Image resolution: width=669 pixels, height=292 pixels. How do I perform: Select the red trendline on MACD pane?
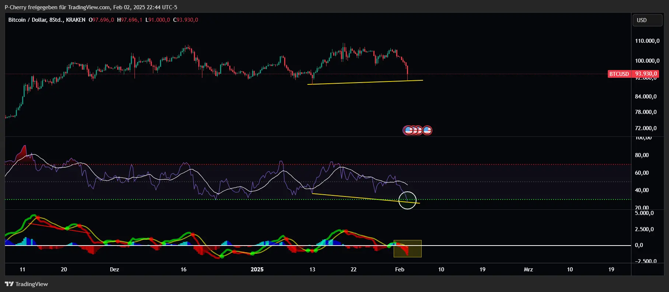coord(59,228)
